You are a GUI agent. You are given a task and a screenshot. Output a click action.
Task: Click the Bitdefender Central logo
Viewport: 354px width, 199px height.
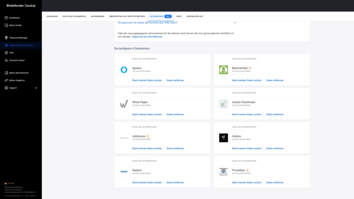coord(21,6)
